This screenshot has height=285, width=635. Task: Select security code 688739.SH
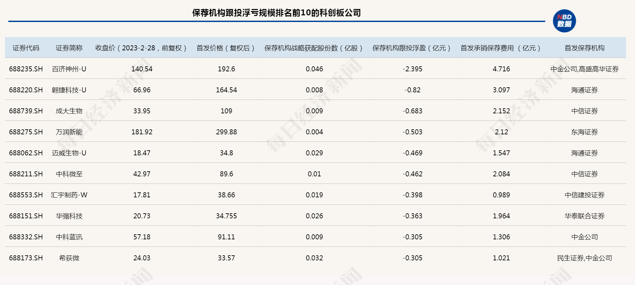[x=26, y=111]
